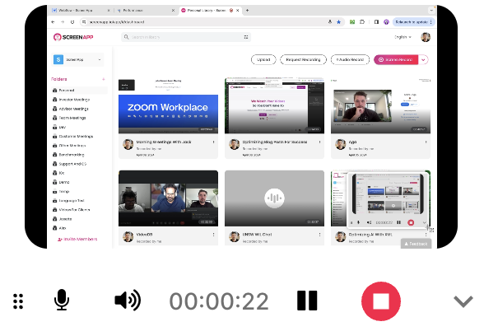Viewport: 484px width, 331px height.
Task: Click the Audio Record button
Action: [350, 59]
